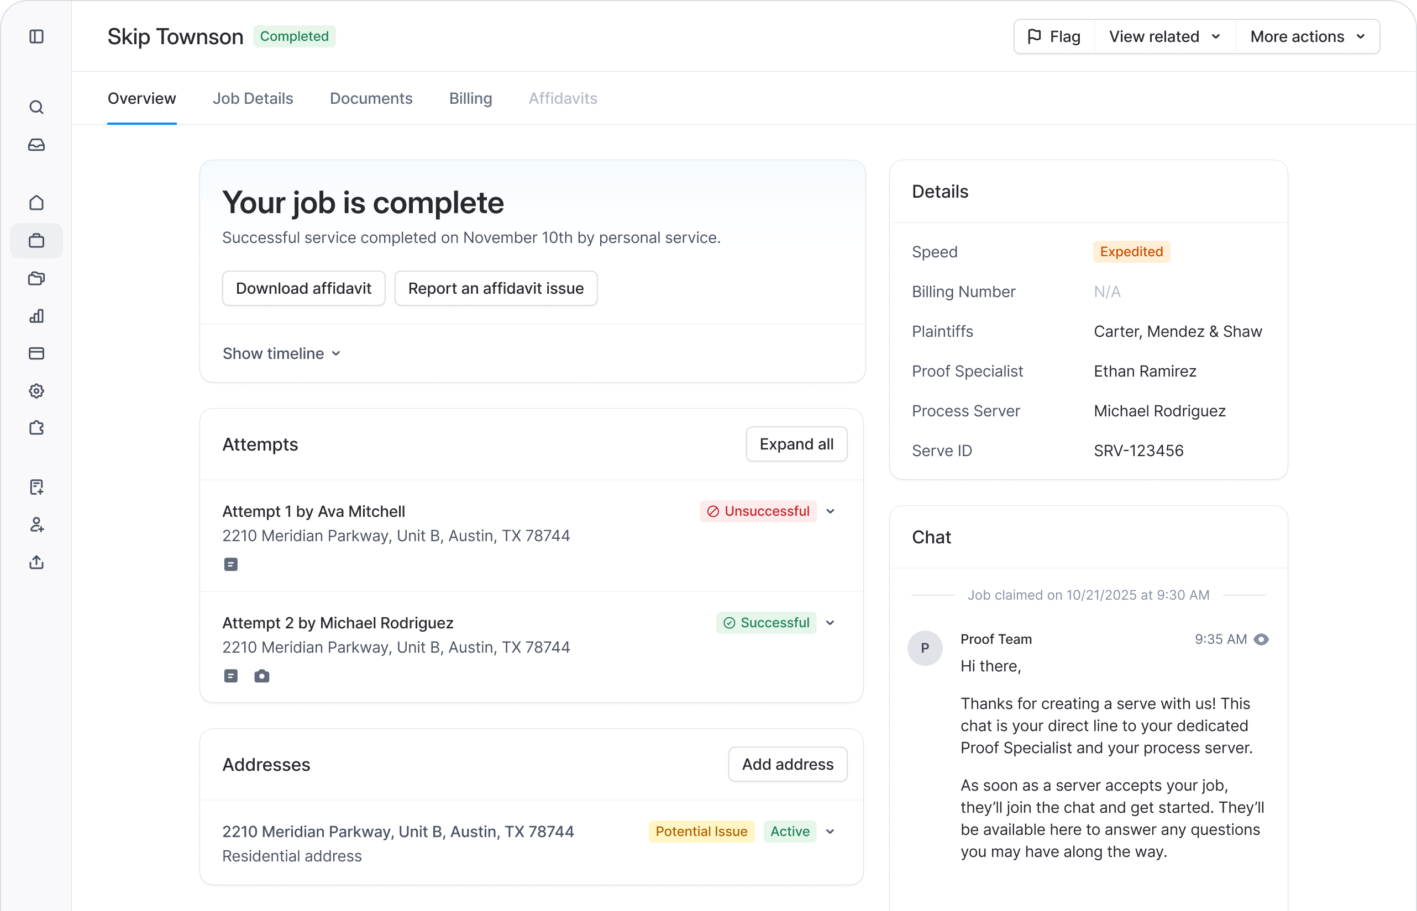The height and width of the screenshot is (911, 1417).
Task: Click the notes icon on Attempt 1
Action: pyautogui.click(x=230, y=564)
